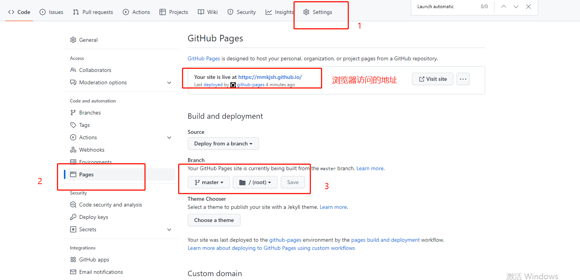The image size is (580, 280).
Task: Open the Security tab
Action: tap(242, 12)
